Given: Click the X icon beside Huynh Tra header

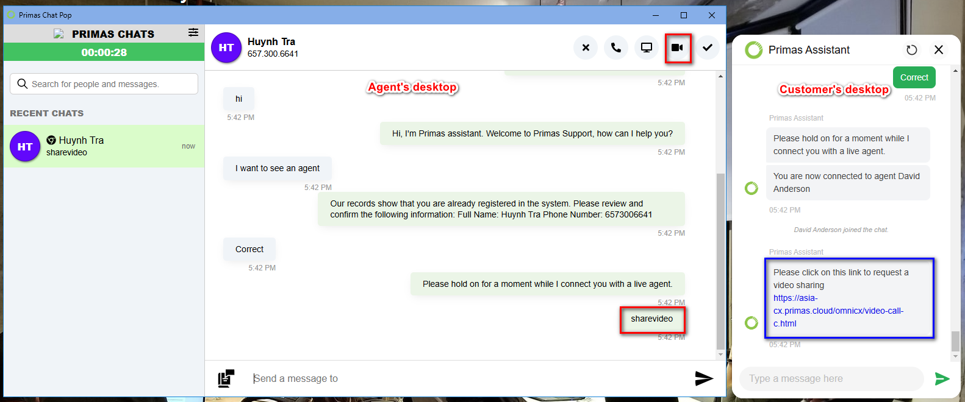Looking at the screenshot, I should click(586, 48).
